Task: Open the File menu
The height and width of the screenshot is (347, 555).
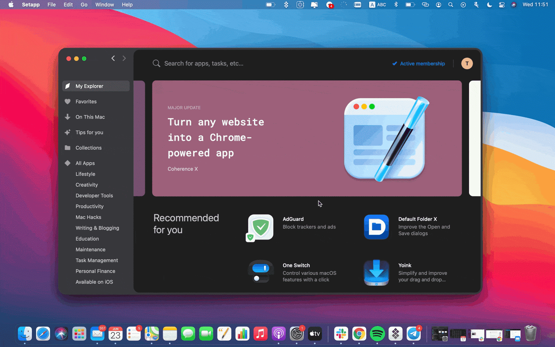Action: (51, 5)
